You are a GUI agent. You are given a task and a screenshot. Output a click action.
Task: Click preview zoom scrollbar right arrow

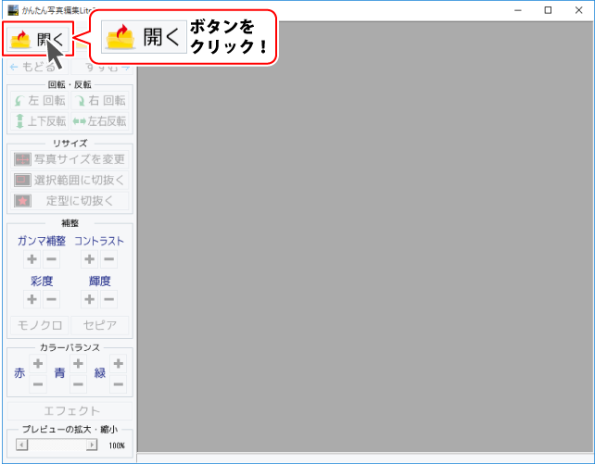click(92, 445)
